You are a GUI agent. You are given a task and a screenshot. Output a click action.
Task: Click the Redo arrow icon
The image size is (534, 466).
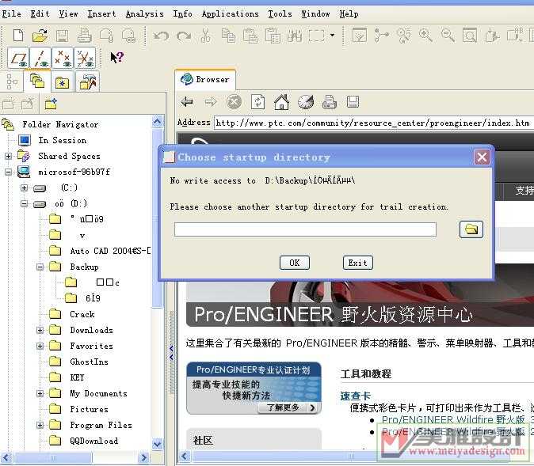coord(184,36)
